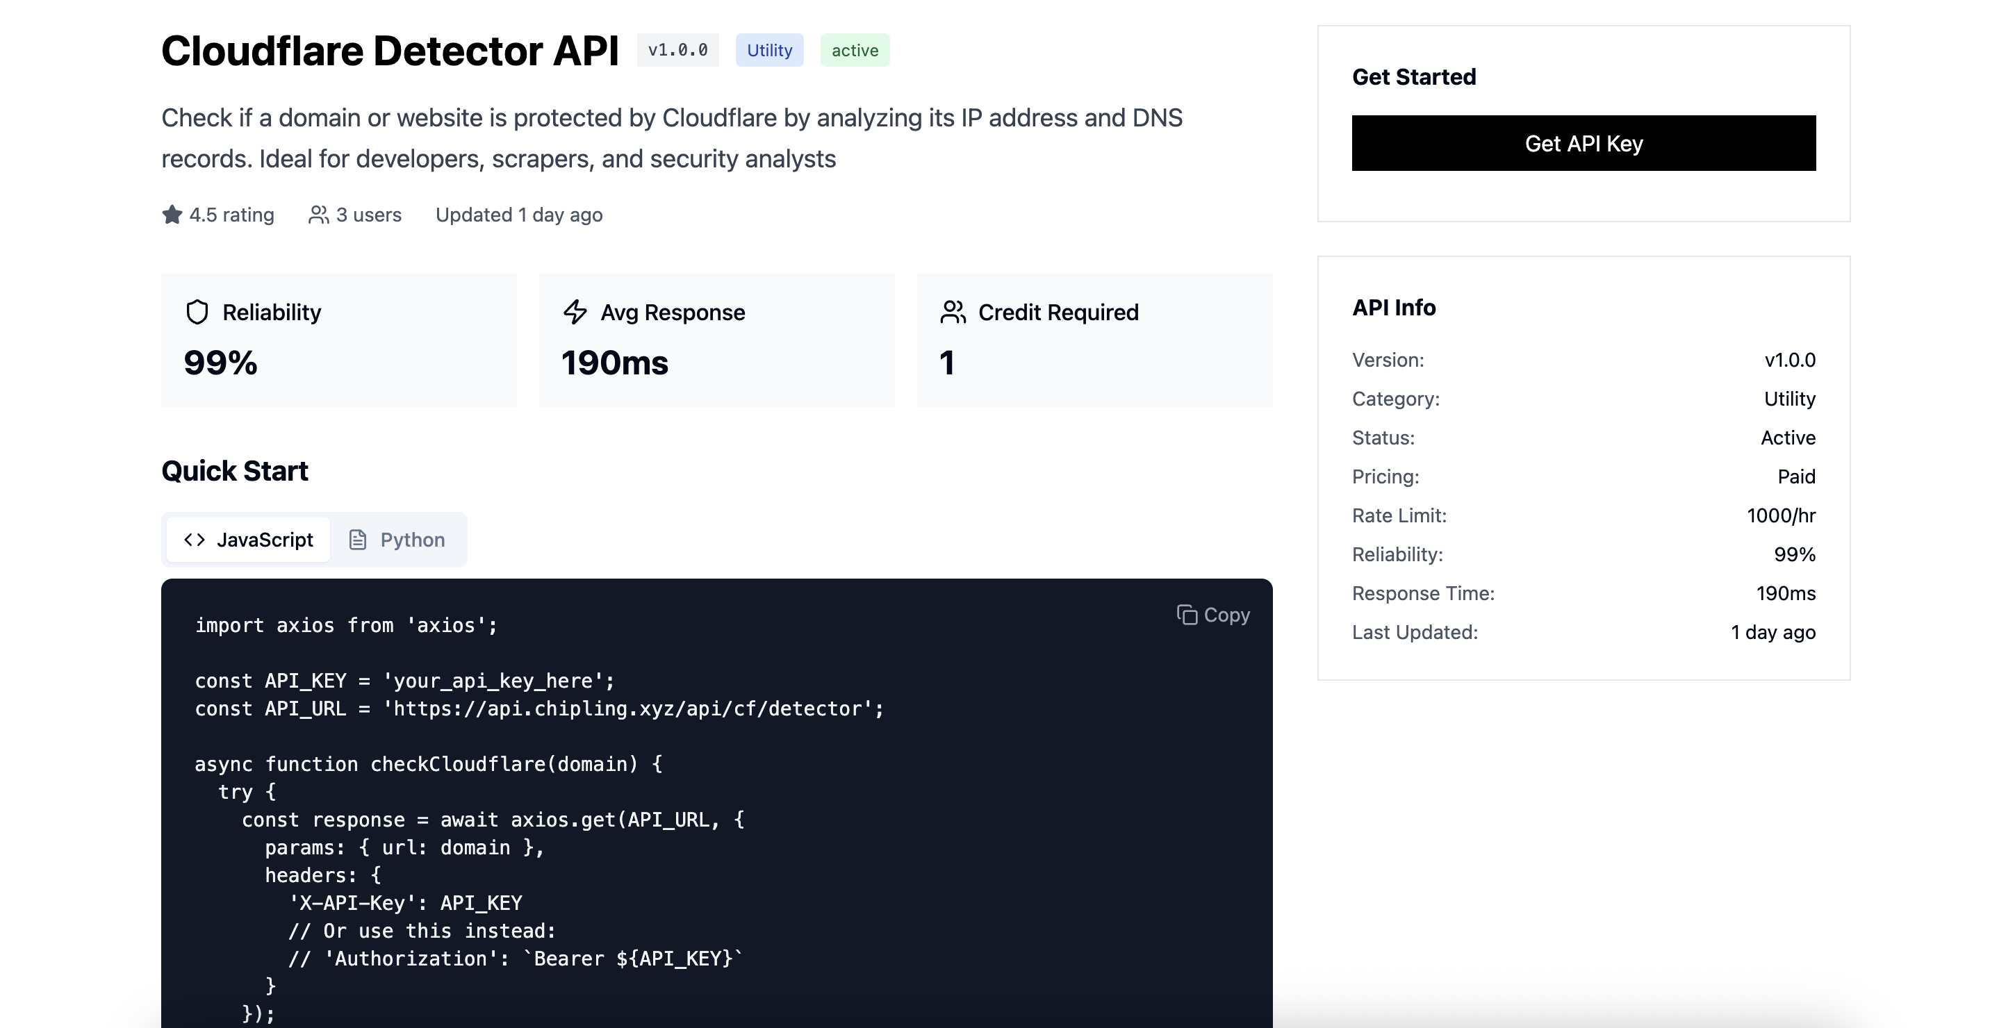
Task: Click the Response Time value 190ms
Action: [1786, 593]
